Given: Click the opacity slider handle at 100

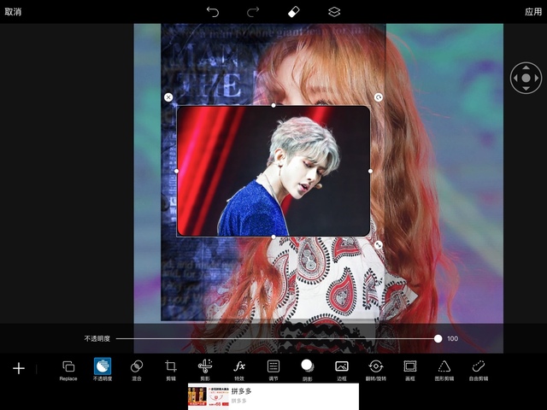Looking at the screenshot, I should point(438,338).
